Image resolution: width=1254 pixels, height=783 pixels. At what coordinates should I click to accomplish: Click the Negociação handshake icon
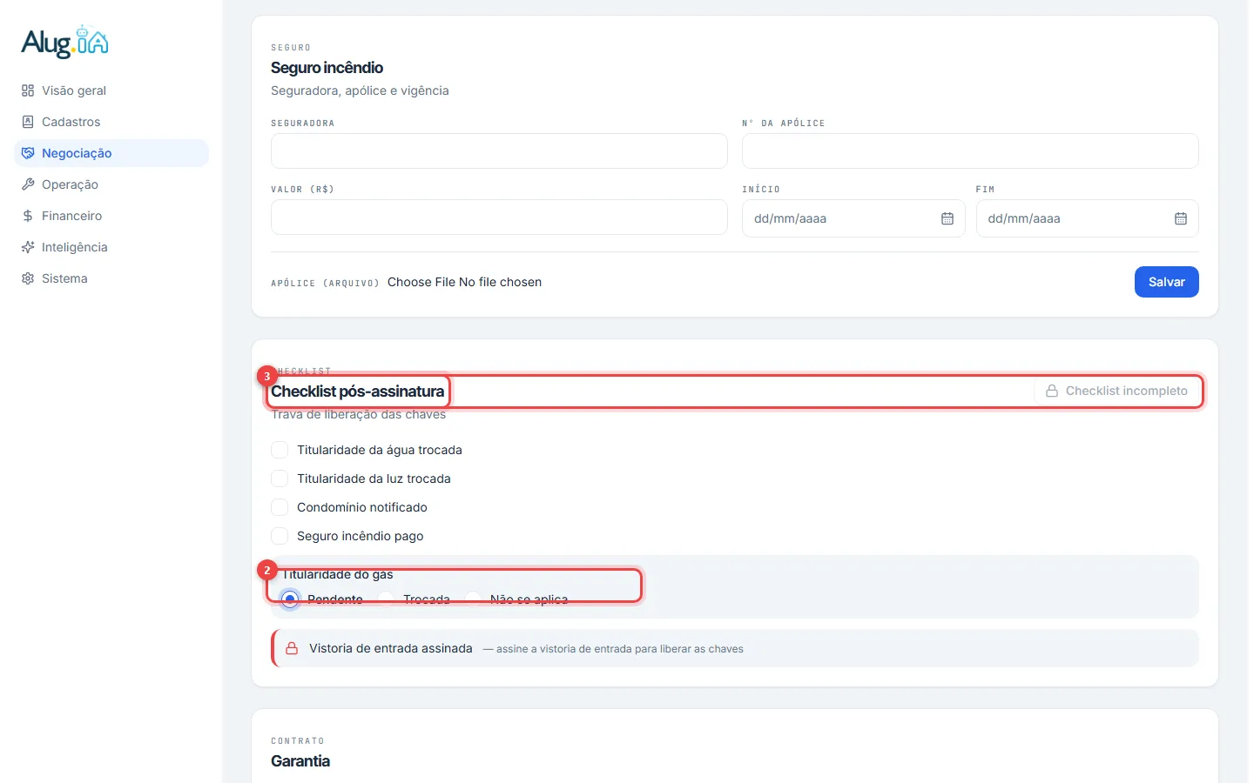pos(28,153)
